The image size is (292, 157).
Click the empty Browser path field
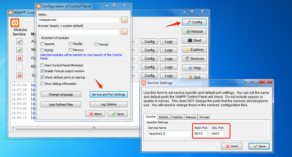coord(79,32)
